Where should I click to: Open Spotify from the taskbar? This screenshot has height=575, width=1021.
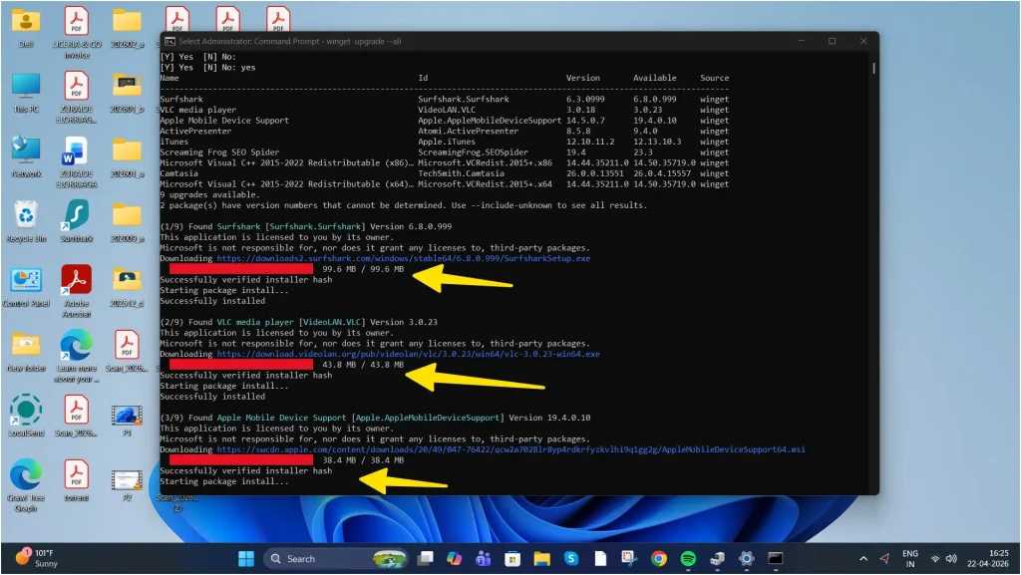688,559
